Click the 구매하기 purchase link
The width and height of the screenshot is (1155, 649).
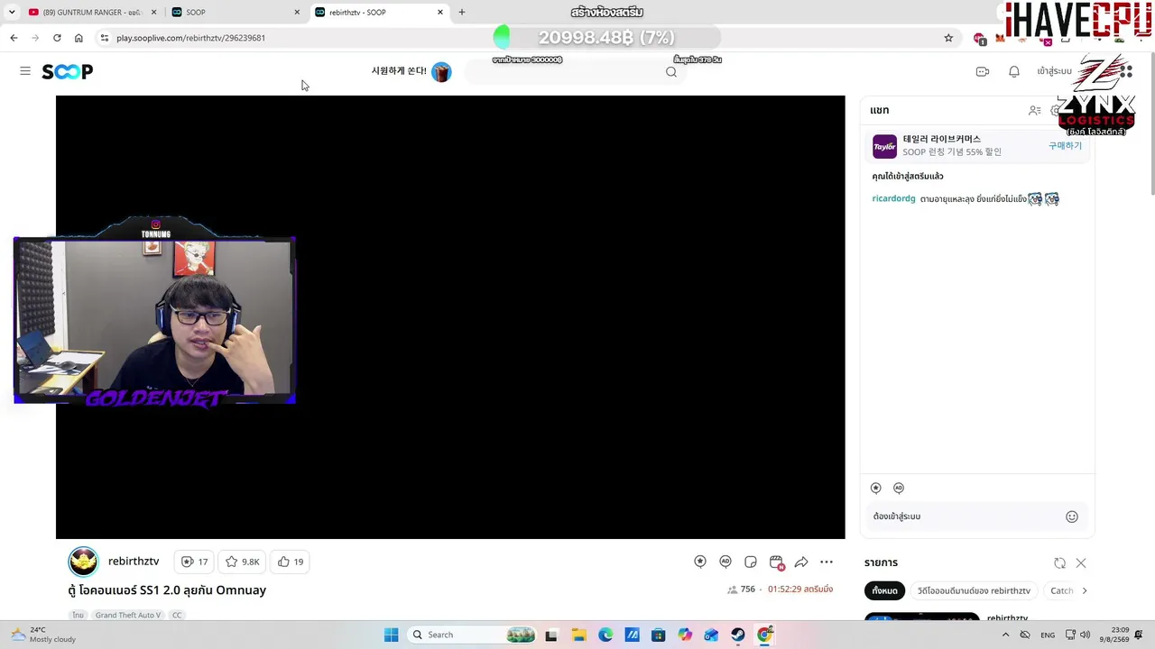click(1065, 146)
